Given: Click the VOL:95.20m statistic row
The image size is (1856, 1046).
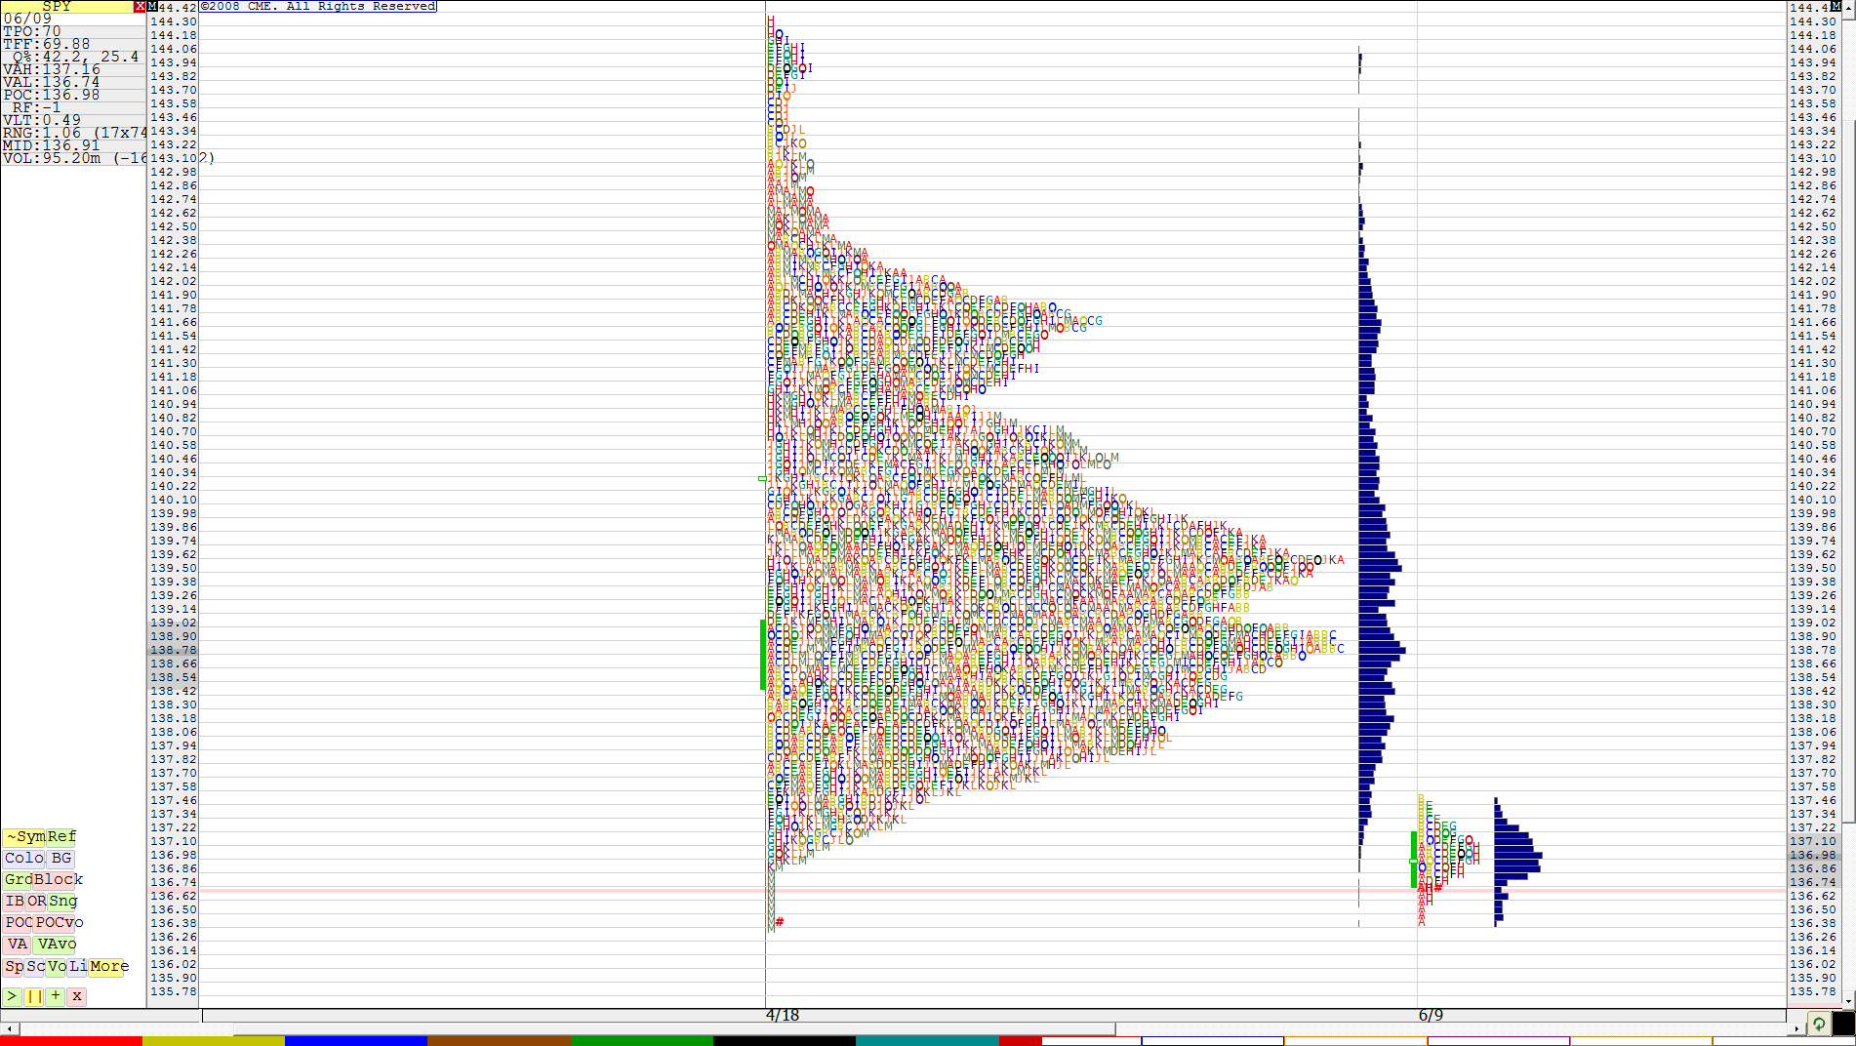Looking at the screenshot, I should tap(73, 158).
